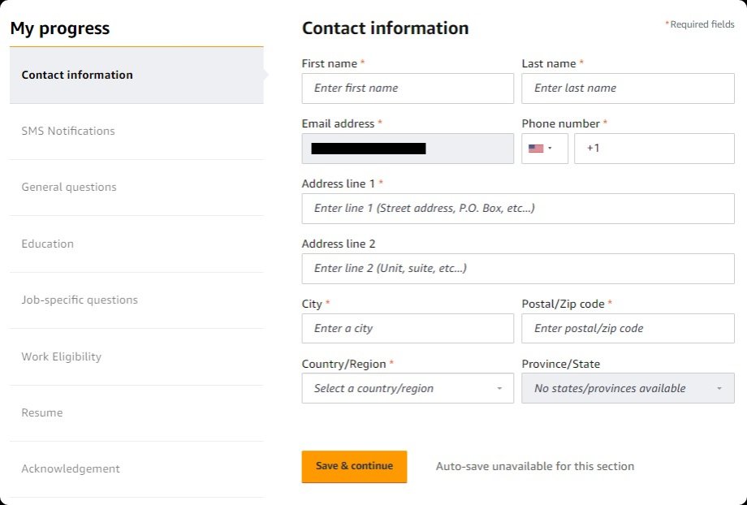
Task: Click the Save & continue button
Action: pos(354,466)
